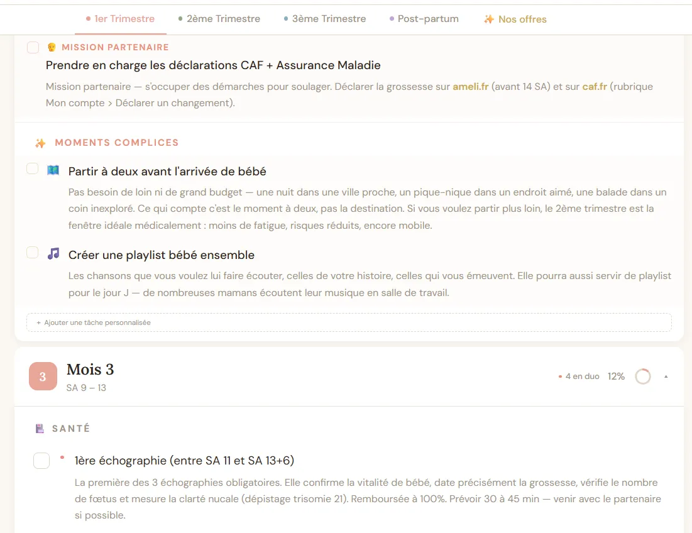
Task: Click the music note icon beside playlist task
Action: pyautogui.click(x=53, y=254)
